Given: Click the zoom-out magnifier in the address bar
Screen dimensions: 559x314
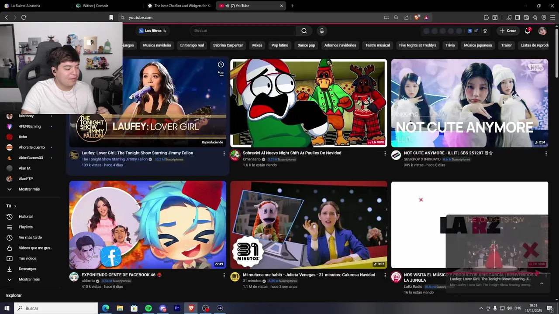Looking at the screenshot, I should pos(396,17).
